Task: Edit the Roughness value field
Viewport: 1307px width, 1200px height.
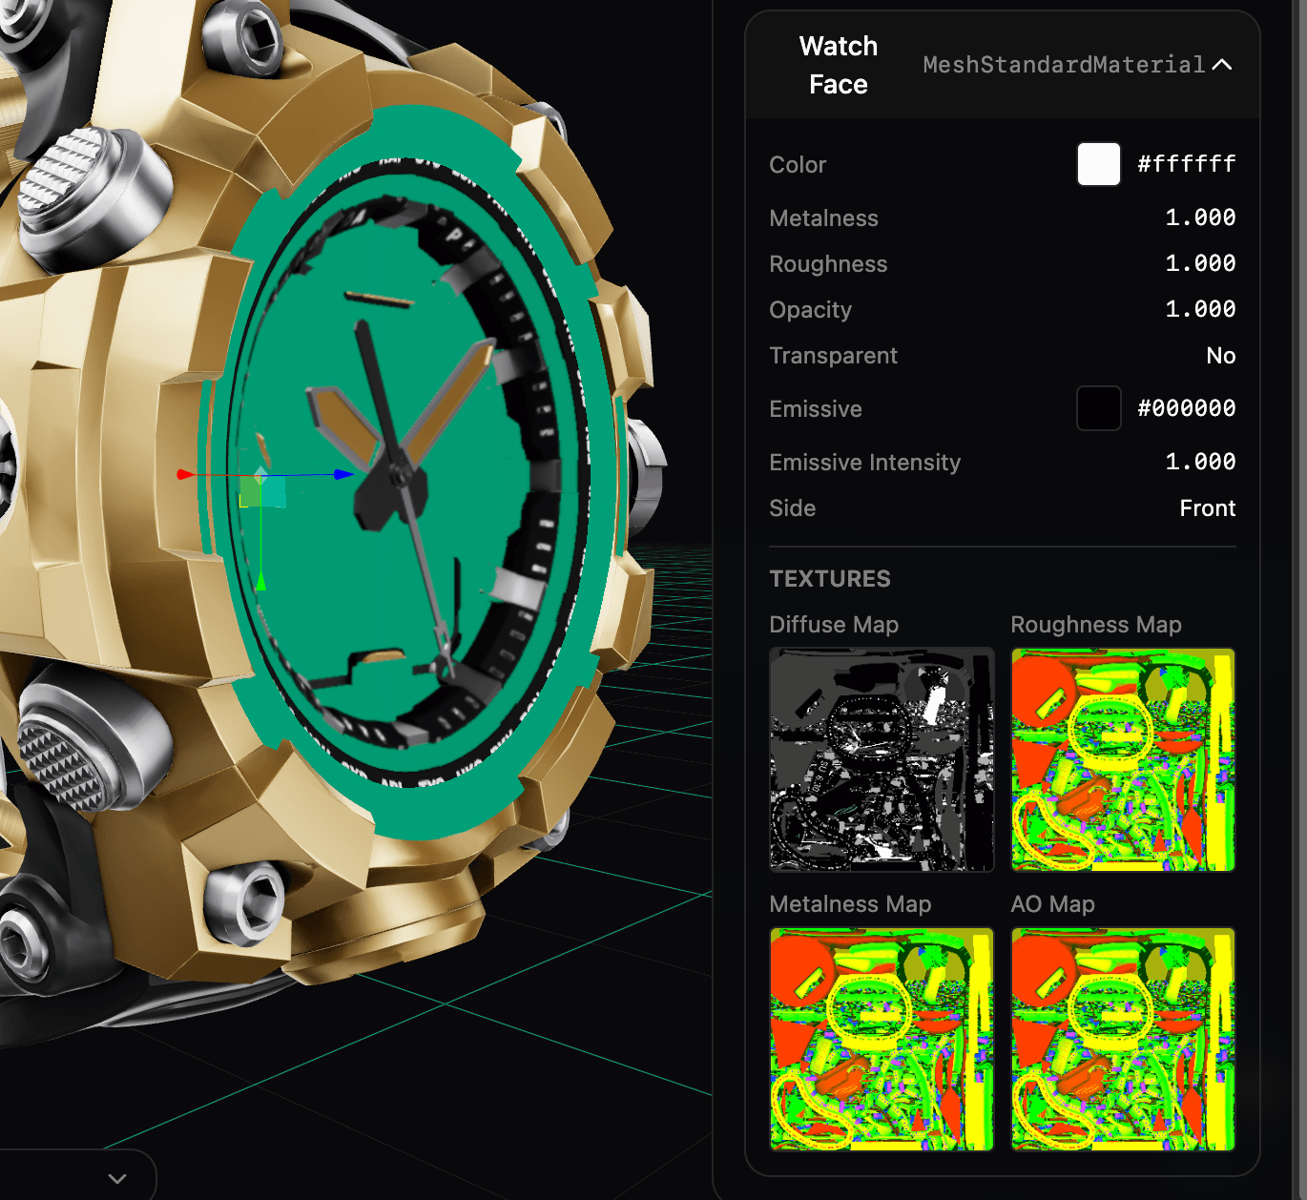Action: [1200, 263]
